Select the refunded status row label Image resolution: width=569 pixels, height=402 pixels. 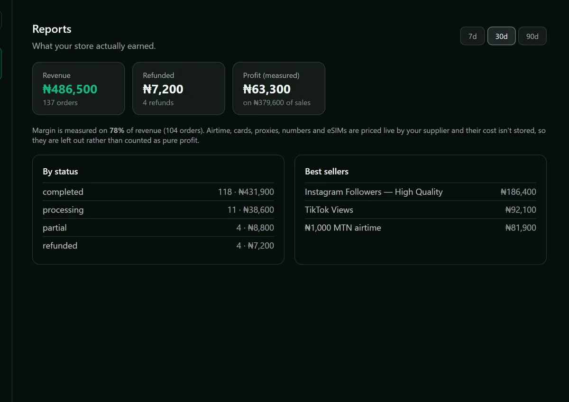(60, 246)
